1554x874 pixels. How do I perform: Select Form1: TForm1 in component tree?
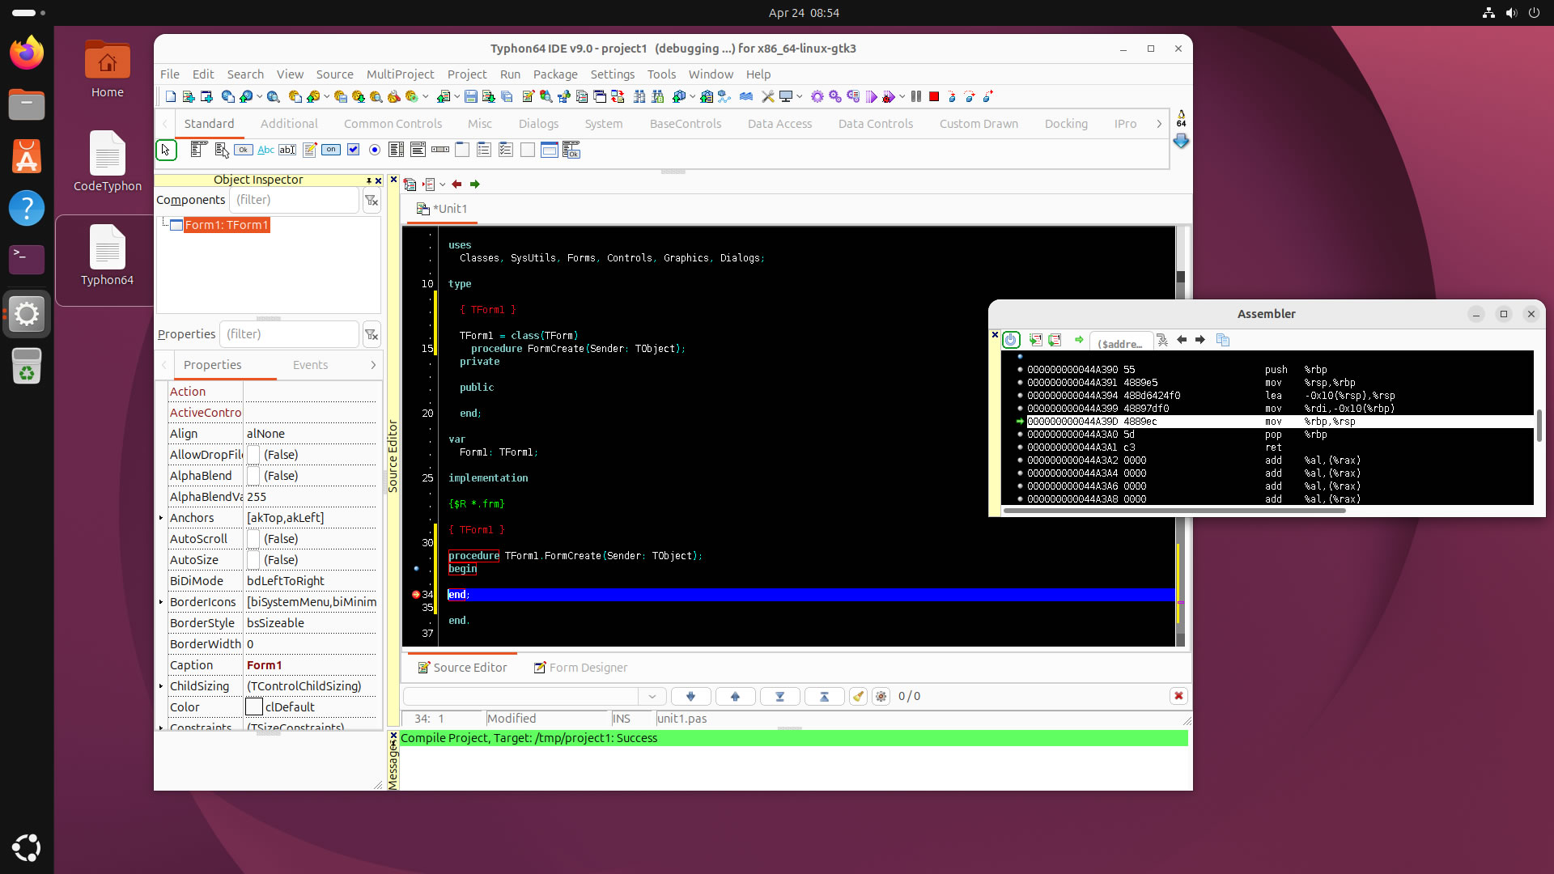[x=226, y=225]
